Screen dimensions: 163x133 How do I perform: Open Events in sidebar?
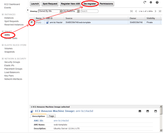click(7, 8)
